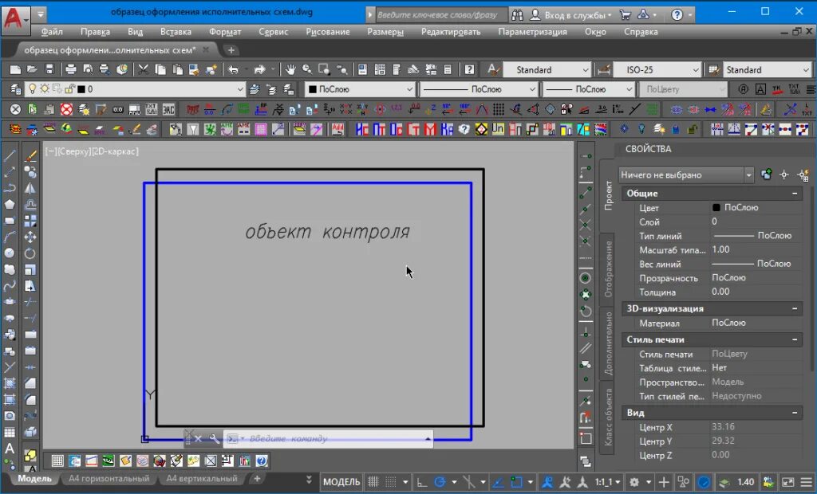Click the [Сверху] viewport view label
Image resolution: width=817 pixels, height=494 pixels.
[x=76, y=151]
